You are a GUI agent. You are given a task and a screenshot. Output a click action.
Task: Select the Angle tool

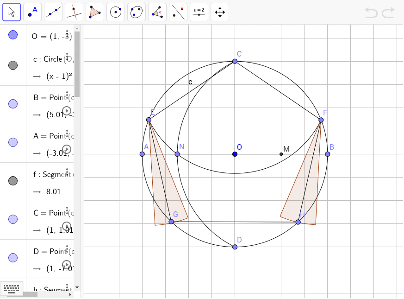point(157,12)
